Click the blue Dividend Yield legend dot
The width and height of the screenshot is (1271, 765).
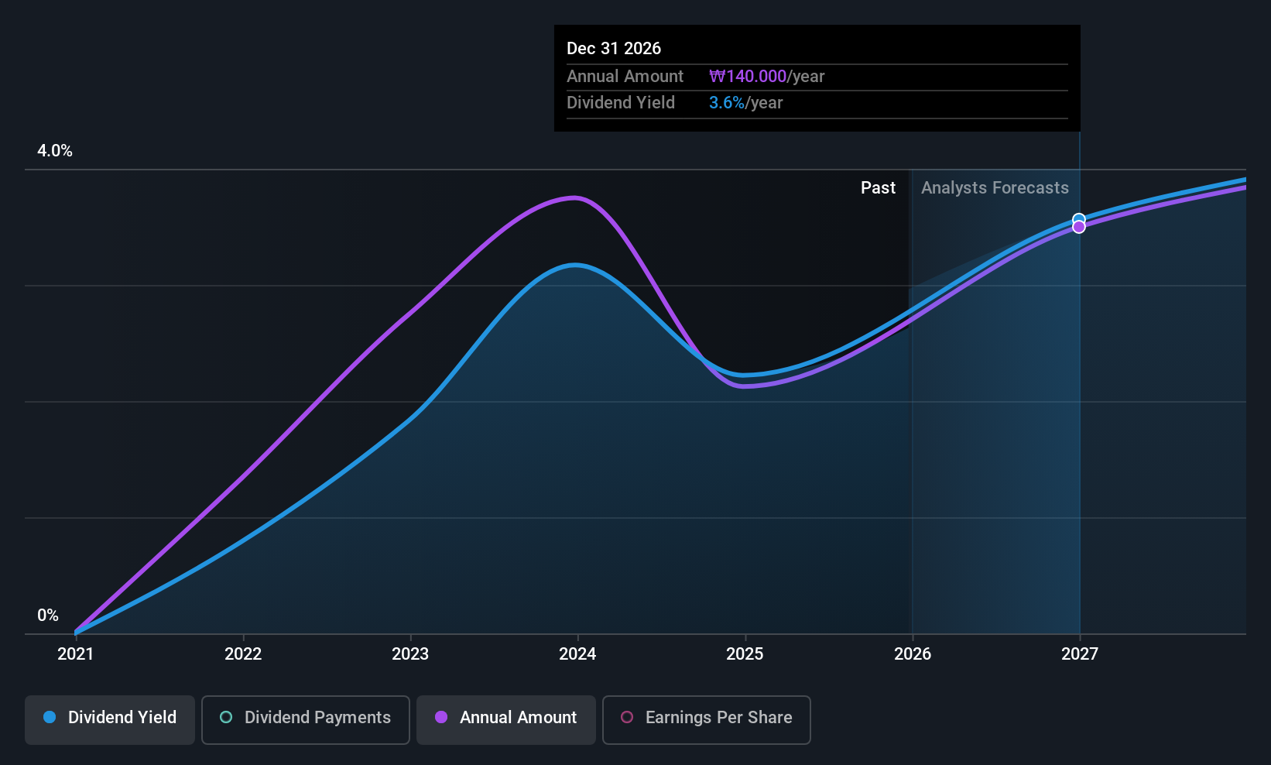coord(50,717)
